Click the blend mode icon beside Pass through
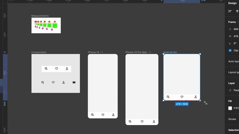Screen dimensions: 239x134 pyautogui.click(x=230, y=90)
